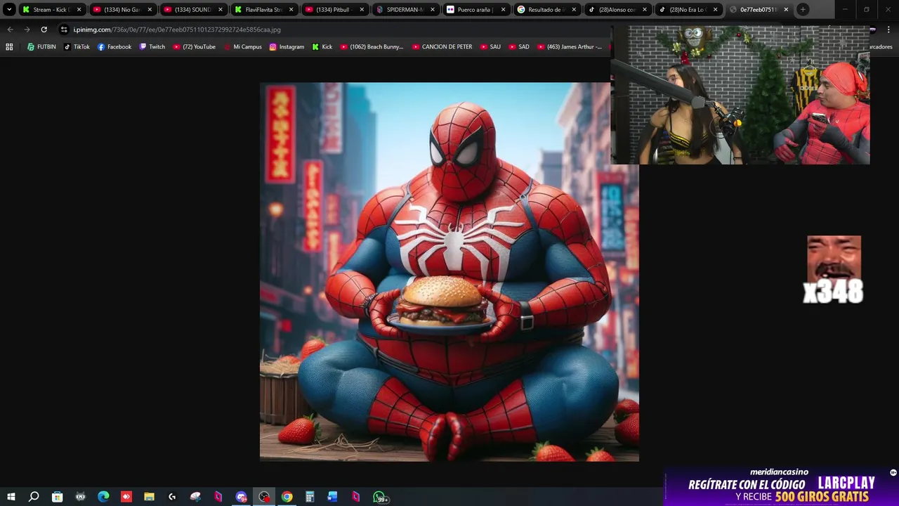The image size is (899, 506).
Task: Switch to Google Chrome in the taskbar
Action: point(287,497)
